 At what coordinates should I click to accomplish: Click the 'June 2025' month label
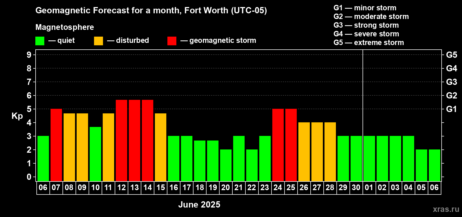[199, 205]
